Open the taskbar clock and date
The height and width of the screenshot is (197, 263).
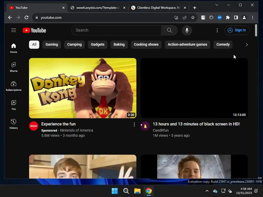tap(244, 191)
